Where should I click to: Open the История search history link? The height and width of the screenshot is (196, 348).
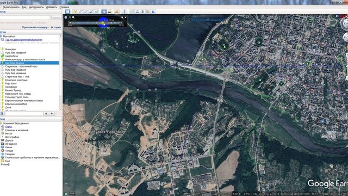coord(55,27)
